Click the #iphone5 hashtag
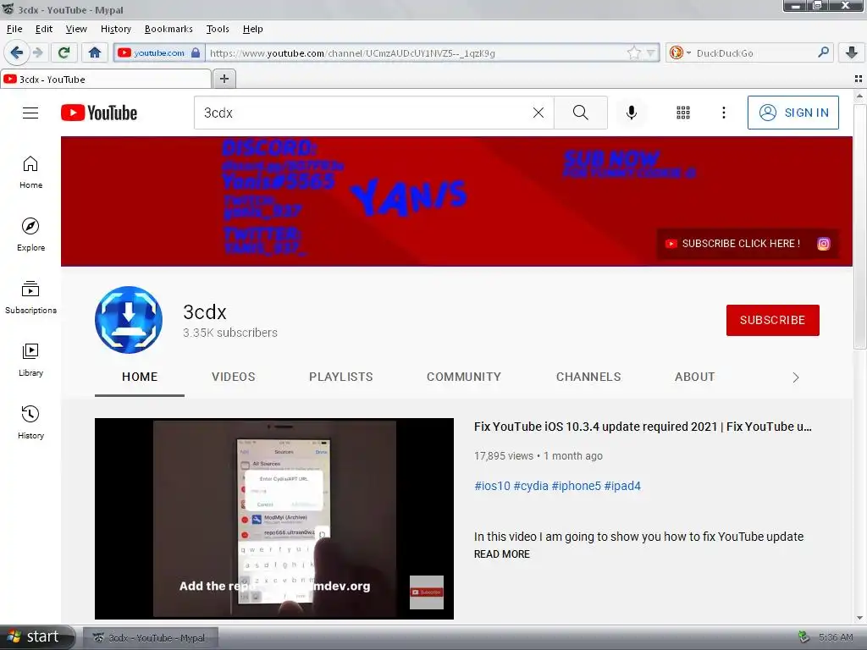Screen dimensions: 867x650 point(576,486)
